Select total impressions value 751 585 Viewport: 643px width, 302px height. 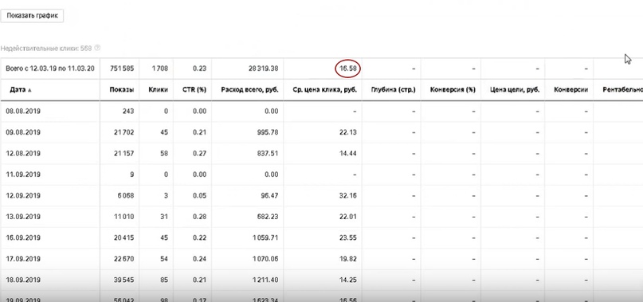coord(122,69)
